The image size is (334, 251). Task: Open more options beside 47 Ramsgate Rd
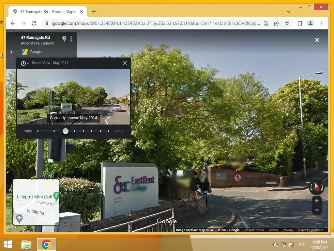[x=71, y=39]
